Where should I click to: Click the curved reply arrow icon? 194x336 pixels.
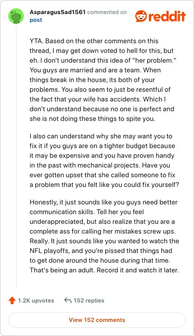[68, 300]
